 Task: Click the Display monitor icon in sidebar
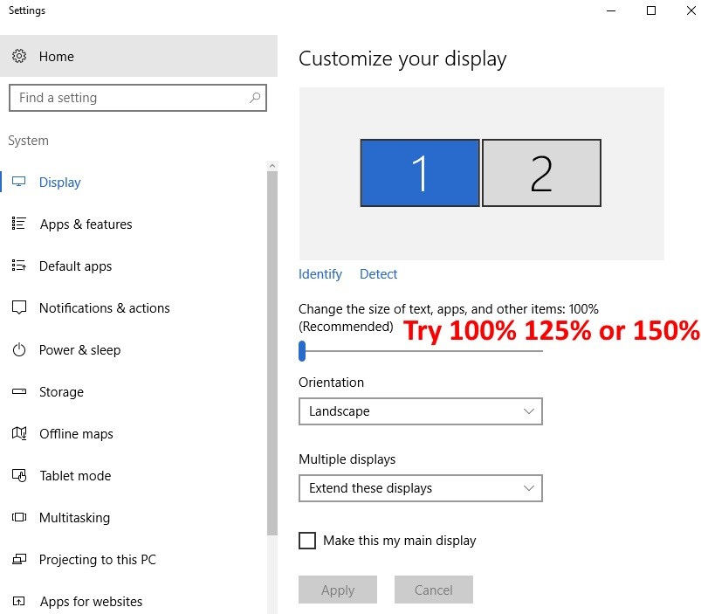pos(19,183)
